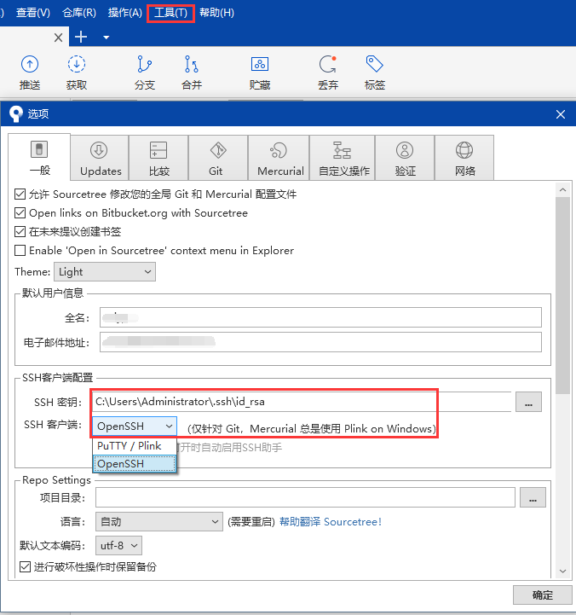
Task: Click the SSH 密钥 path field
Action: click(302, 402)
